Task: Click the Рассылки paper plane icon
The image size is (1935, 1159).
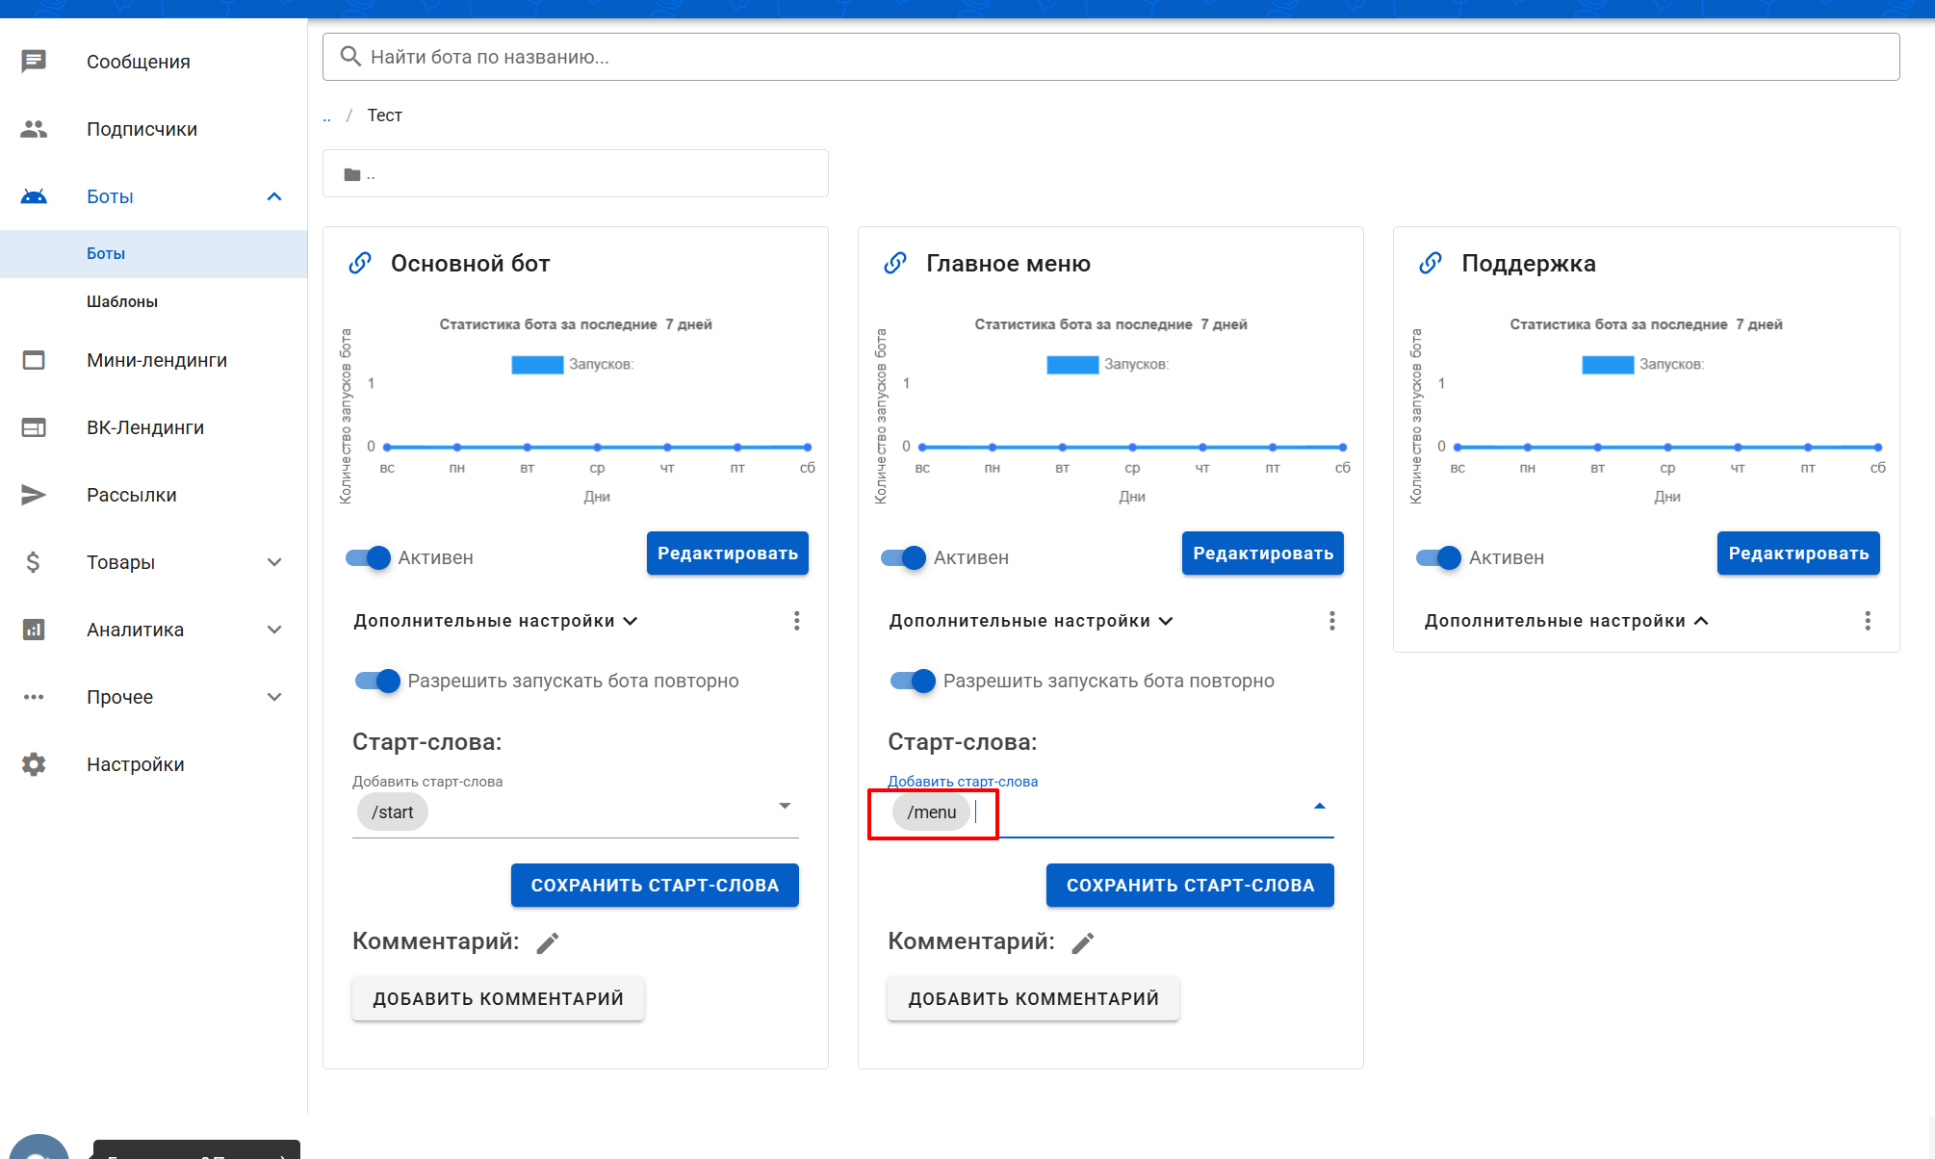Action: click(x=34, y=495)
